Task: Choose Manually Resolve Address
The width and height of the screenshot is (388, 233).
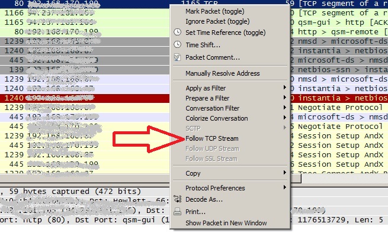Action: pyautogui.click(x=223, y=73)
